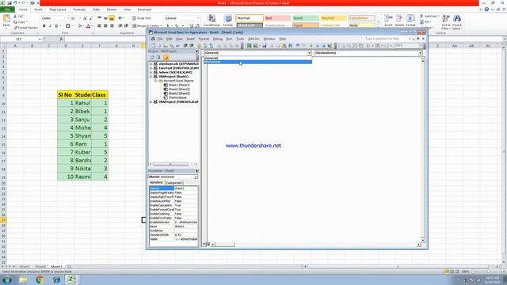Click the Design Mode icon in VBA toolbar

point(330,46)
